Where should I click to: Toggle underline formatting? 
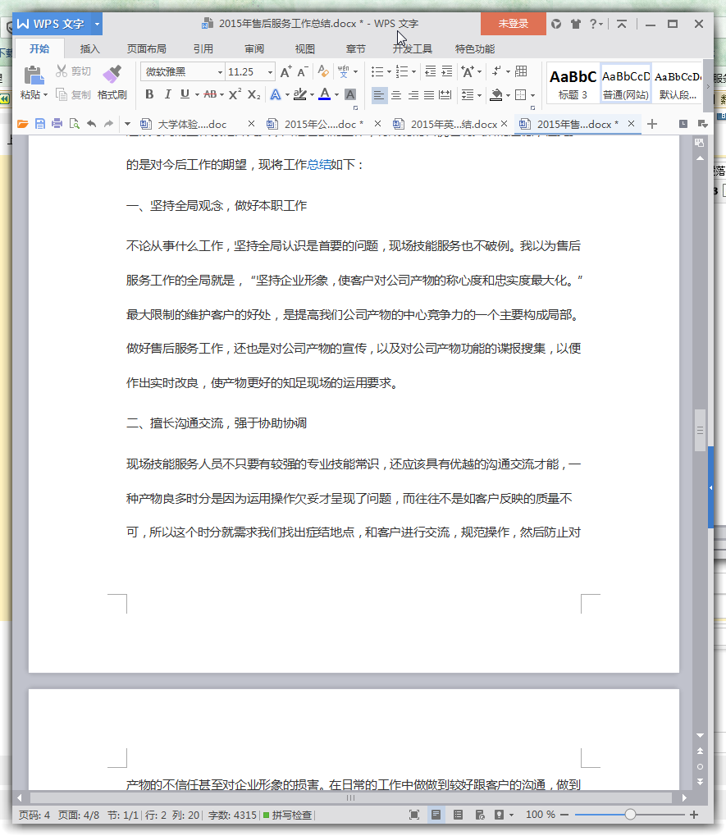185,94
